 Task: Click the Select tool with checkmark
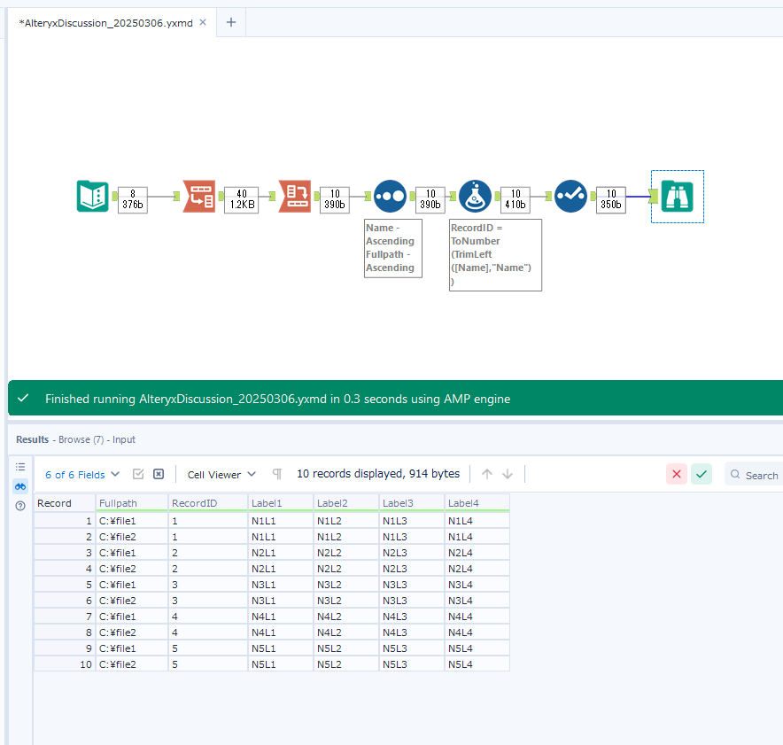(x=570, y=196)
